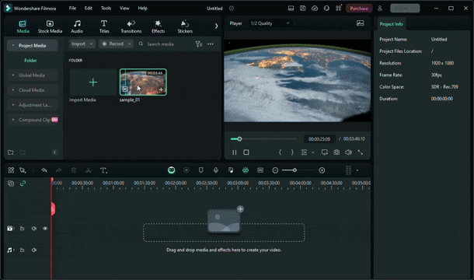This screenshot has height=280, width=474.
Task: Open the Import dropdown
Action: [x=82, y=44]
